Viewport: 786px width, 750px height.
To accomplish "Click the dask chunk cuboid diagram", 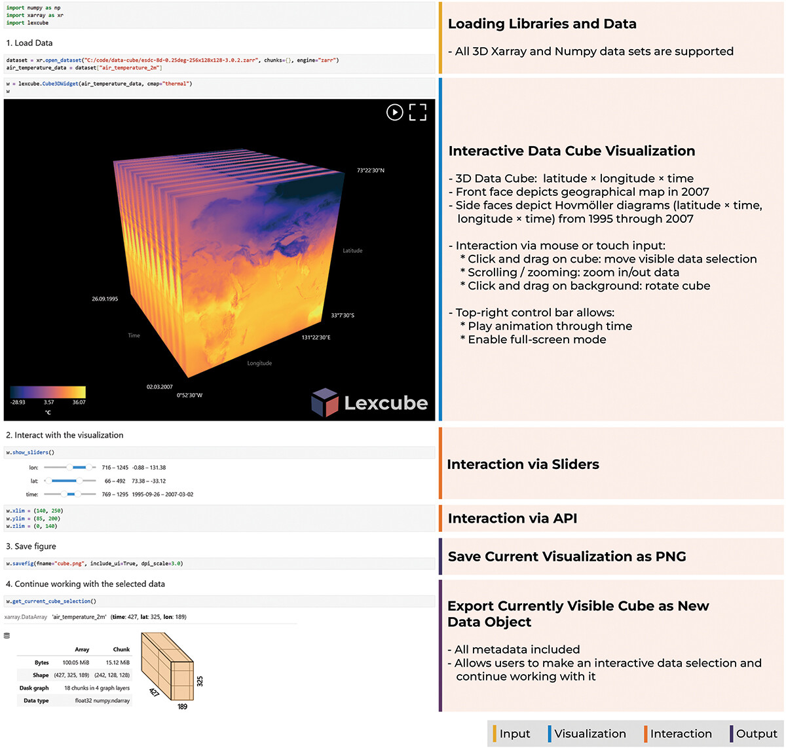I will tap(168, 668).
